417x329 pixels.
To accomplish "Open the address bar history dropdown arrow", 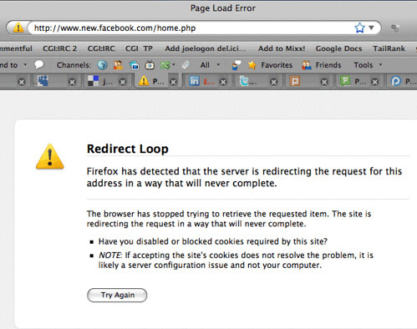I will [371, 28].
